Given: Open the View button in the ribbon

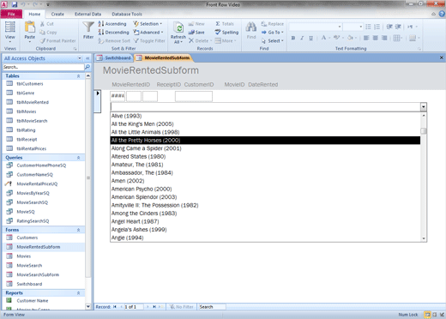Looking at the screenshot, I should coord(10,32).
